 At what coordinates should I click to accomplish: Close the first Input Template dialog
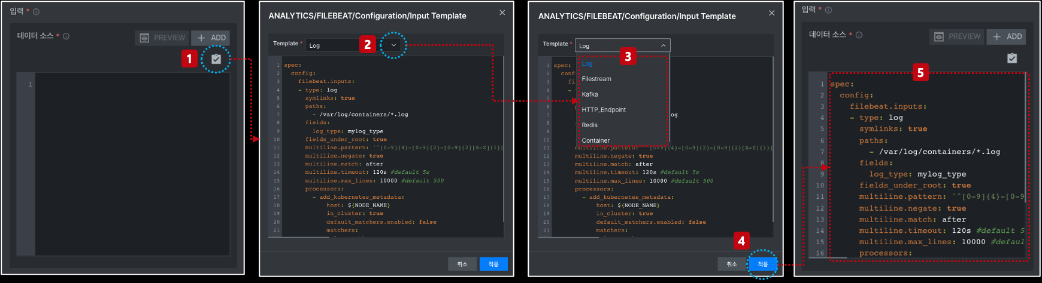click(502, 13)
